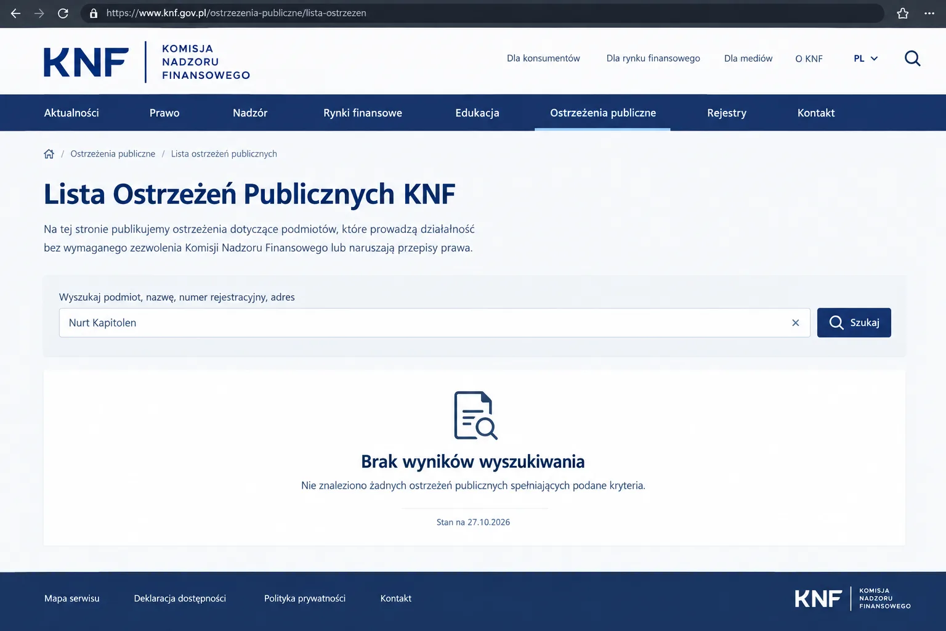Image resolution: width=946 pixels, height=631 pixels.
Task: Click Ostrzeżenia publiczne in the breadcrumb
Action: [113, 154]
